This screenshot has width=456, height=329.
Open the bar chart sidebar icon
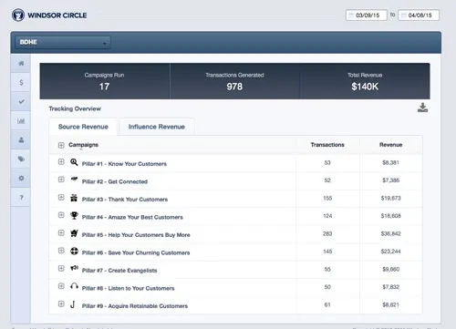(x=21, y=121)
